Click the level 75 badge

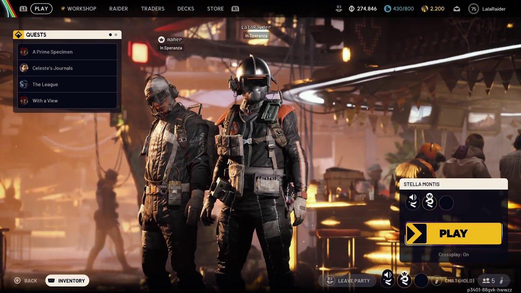[x=473, y=9]
